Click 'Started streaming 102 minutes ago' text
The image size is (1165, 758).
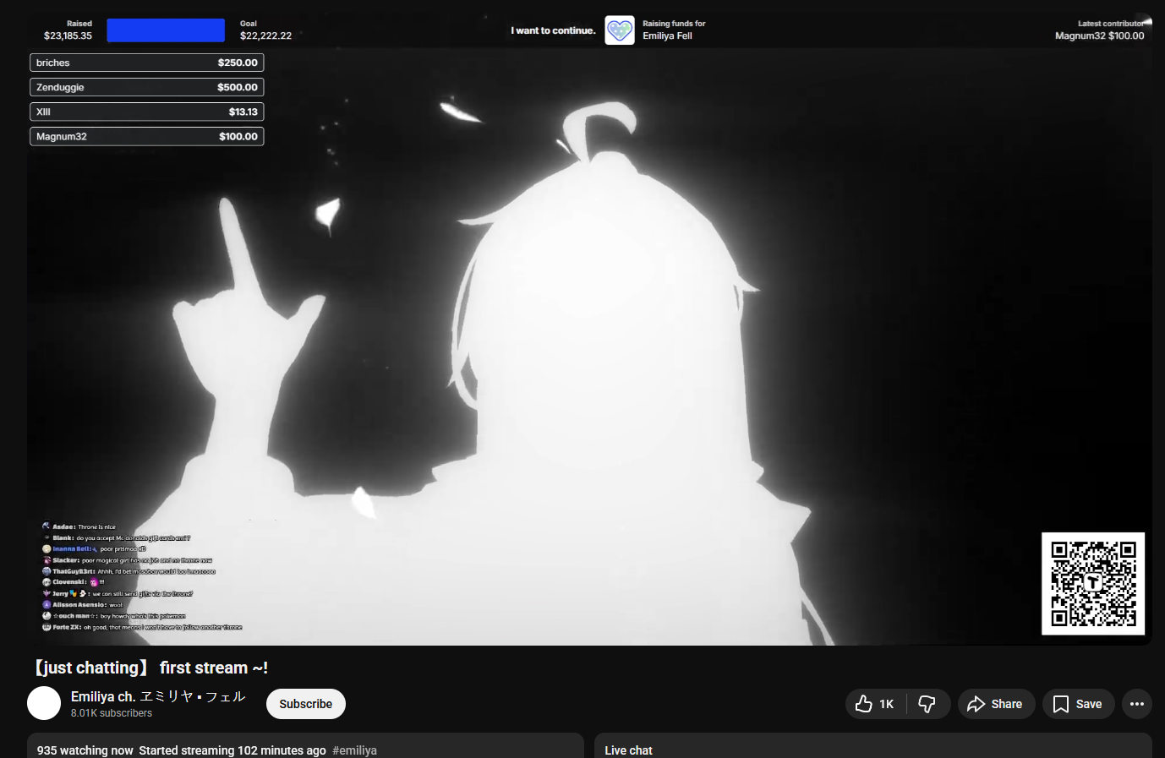(232, 750)
